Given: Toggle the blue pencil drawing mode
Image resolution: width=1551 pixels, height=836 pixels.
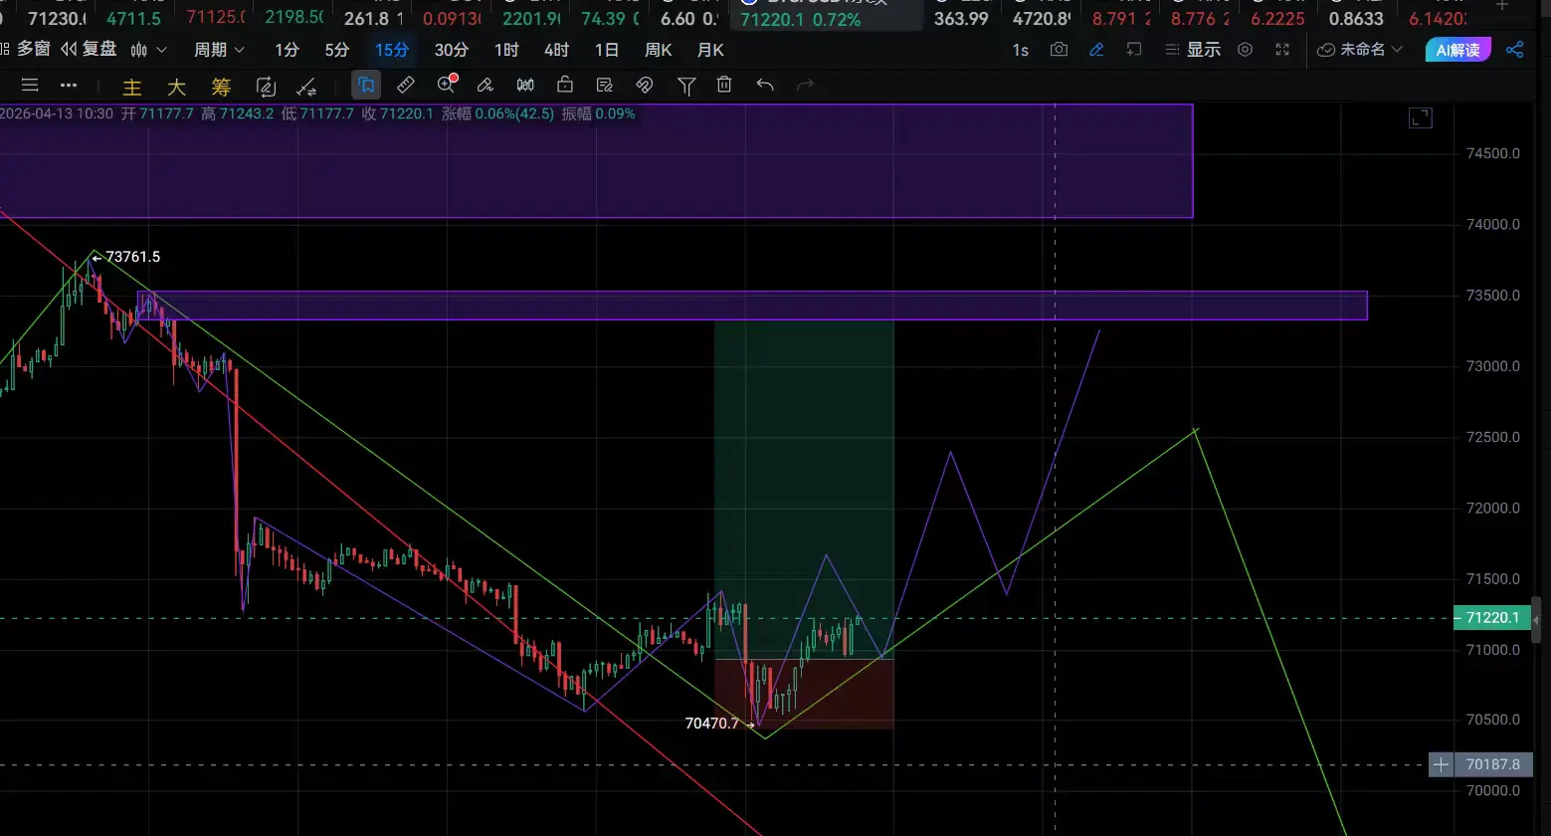Looking at the screenshot, I should (1096, 50).
